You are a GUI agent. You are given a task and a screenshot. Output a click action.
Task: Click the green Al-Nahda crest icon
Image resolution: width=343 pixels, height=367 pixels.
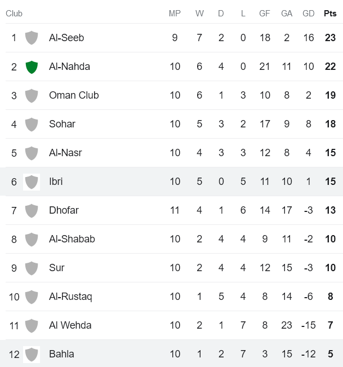point(32,67)
